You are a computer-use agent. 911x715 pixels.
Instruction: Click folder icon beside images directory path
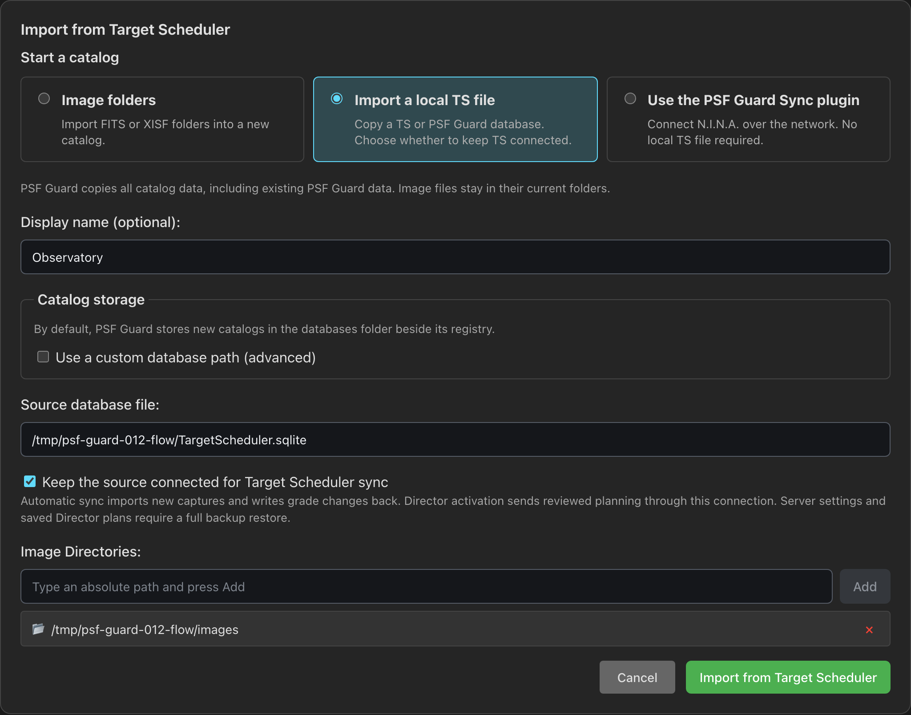pyautogui.click(x=38, y=629)
